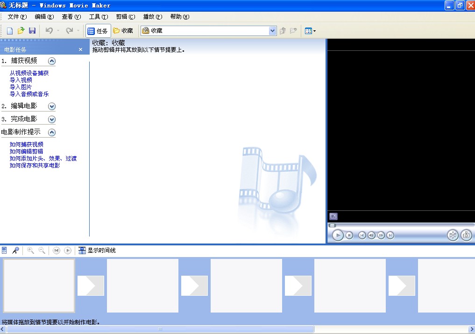Screen dimensions: 475x334
Task: Click the preview Stop button
Action: (349, 235)
